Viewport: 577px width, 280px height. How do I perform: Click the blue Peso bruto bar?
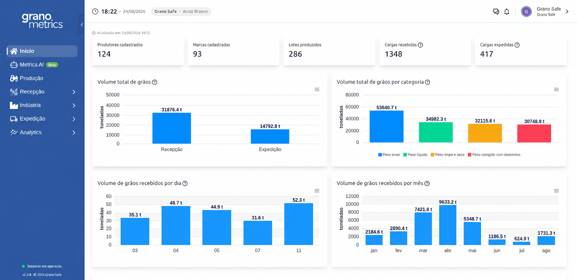pos(386,127)
